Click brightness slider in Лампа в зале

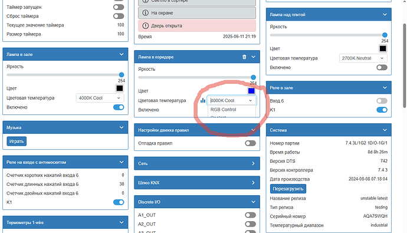(x=65, y=75)
